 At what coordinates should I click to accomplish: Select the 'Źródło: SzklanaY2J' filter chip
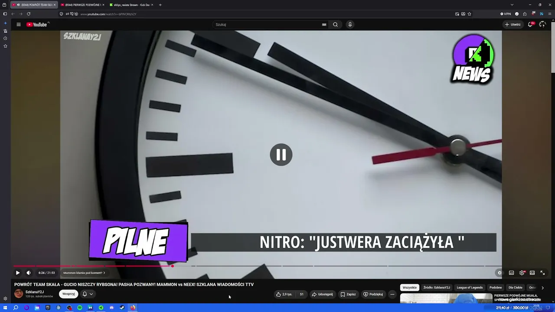click(x=437, y=288)
